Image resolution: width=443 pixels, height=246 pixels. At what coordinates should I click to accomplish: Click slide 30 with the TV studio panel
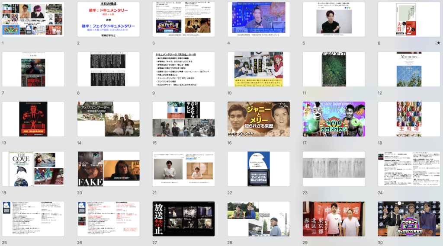(x=409, y=219)
